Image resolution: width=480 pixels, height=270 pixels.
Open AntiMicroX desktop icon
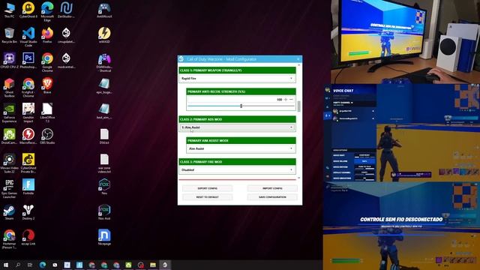click(x=104, y=10)
